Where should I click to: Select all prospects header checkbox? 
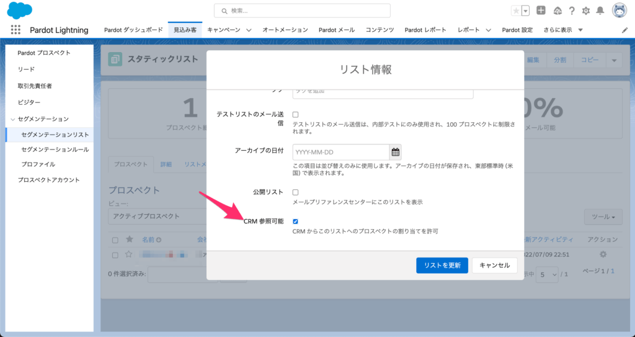click(115, 240)
